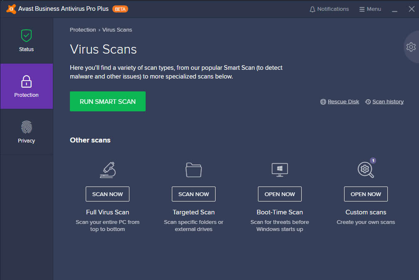Click the Targeted Scan folder icon

point(193,169)
